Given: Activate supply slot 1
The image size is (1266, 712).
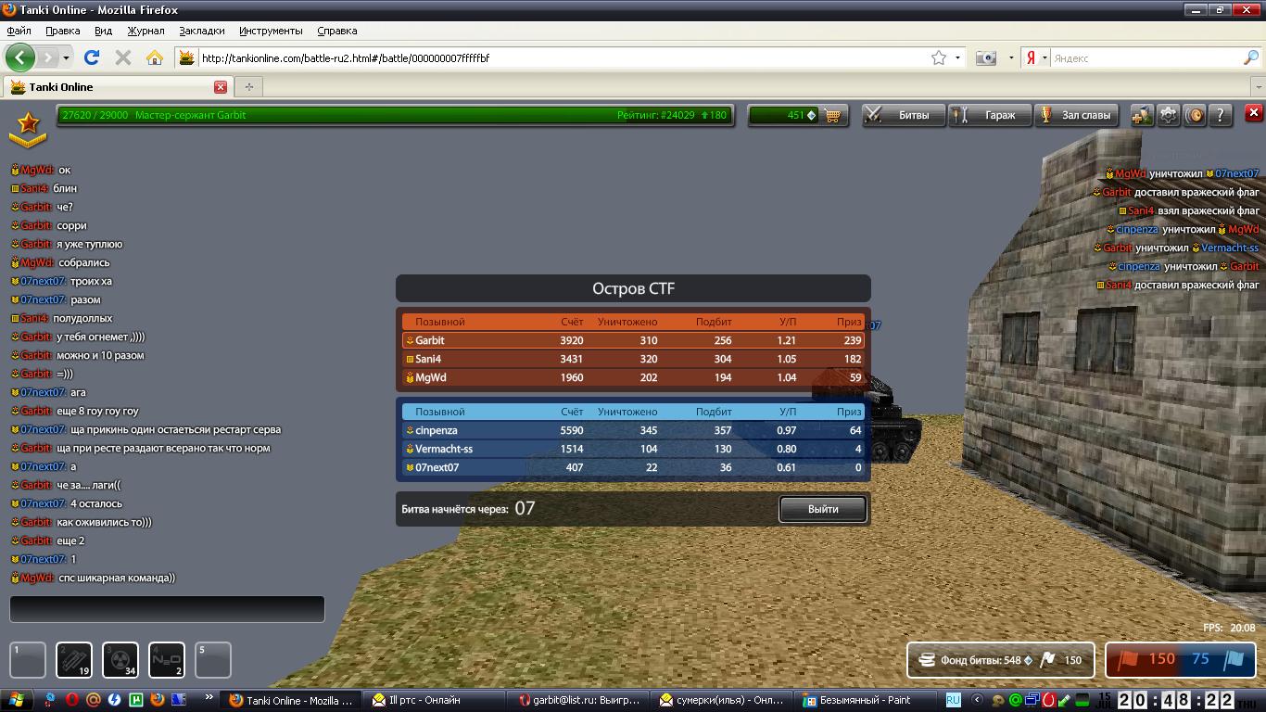Looking at the screenshot, I should [28, 660].
